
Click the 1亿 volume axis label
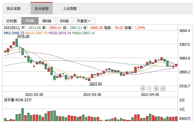[x=182, y=109]
